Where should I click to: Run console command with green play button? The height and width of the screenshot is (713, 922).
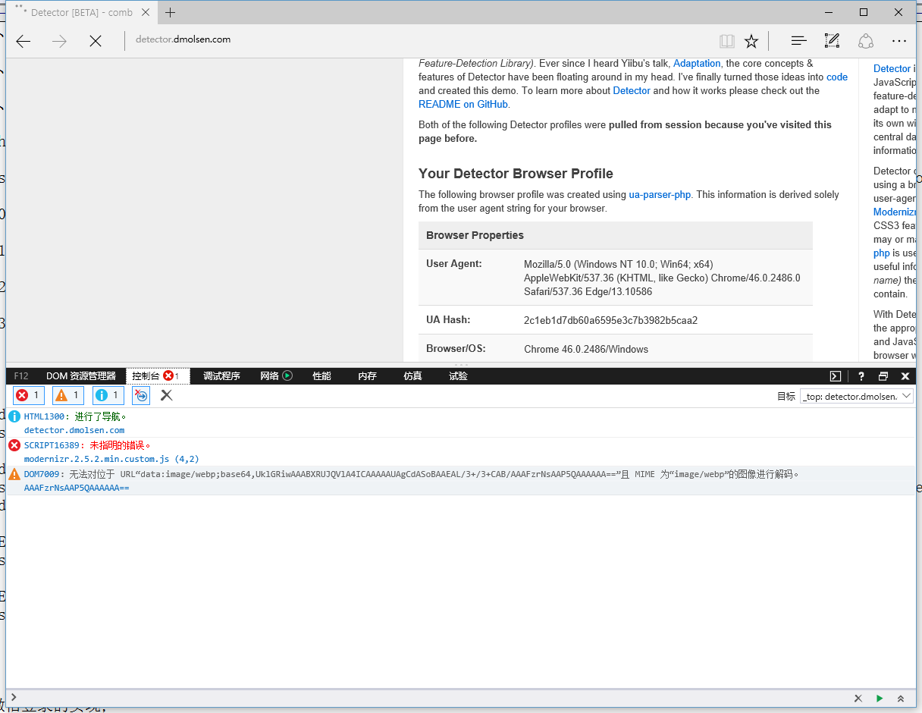point(880,699)
